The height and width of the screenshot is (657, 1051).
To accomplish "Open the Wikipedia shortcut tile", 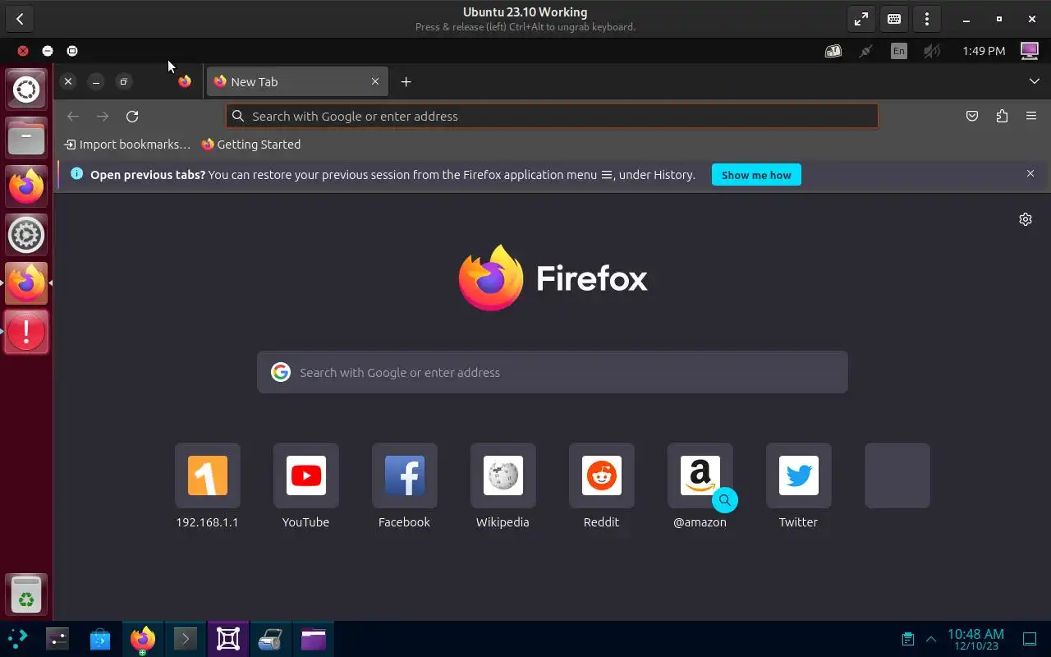I will click(x=503, y=486).
